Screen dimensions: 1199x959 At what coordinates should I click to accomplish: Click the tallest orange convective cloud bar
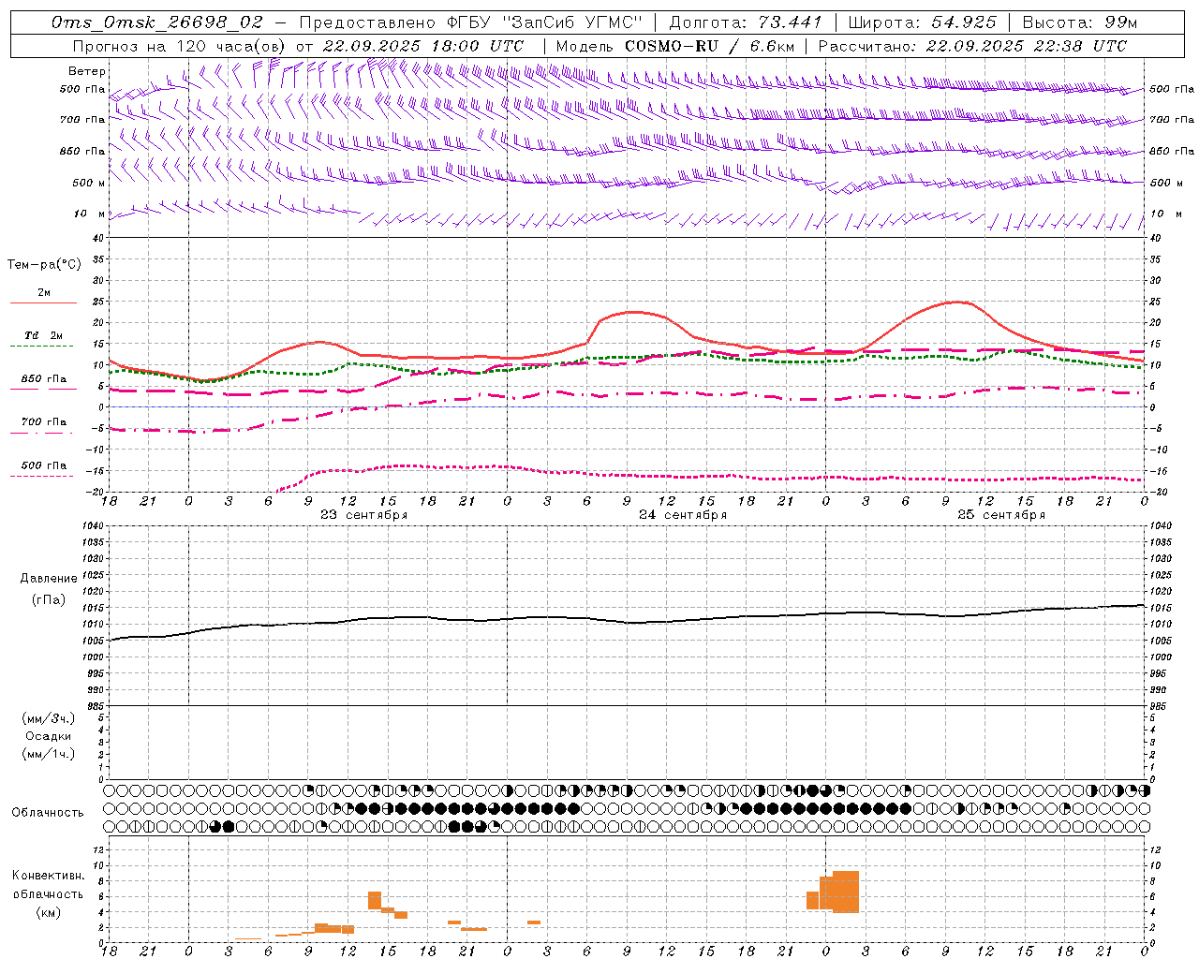846,892
